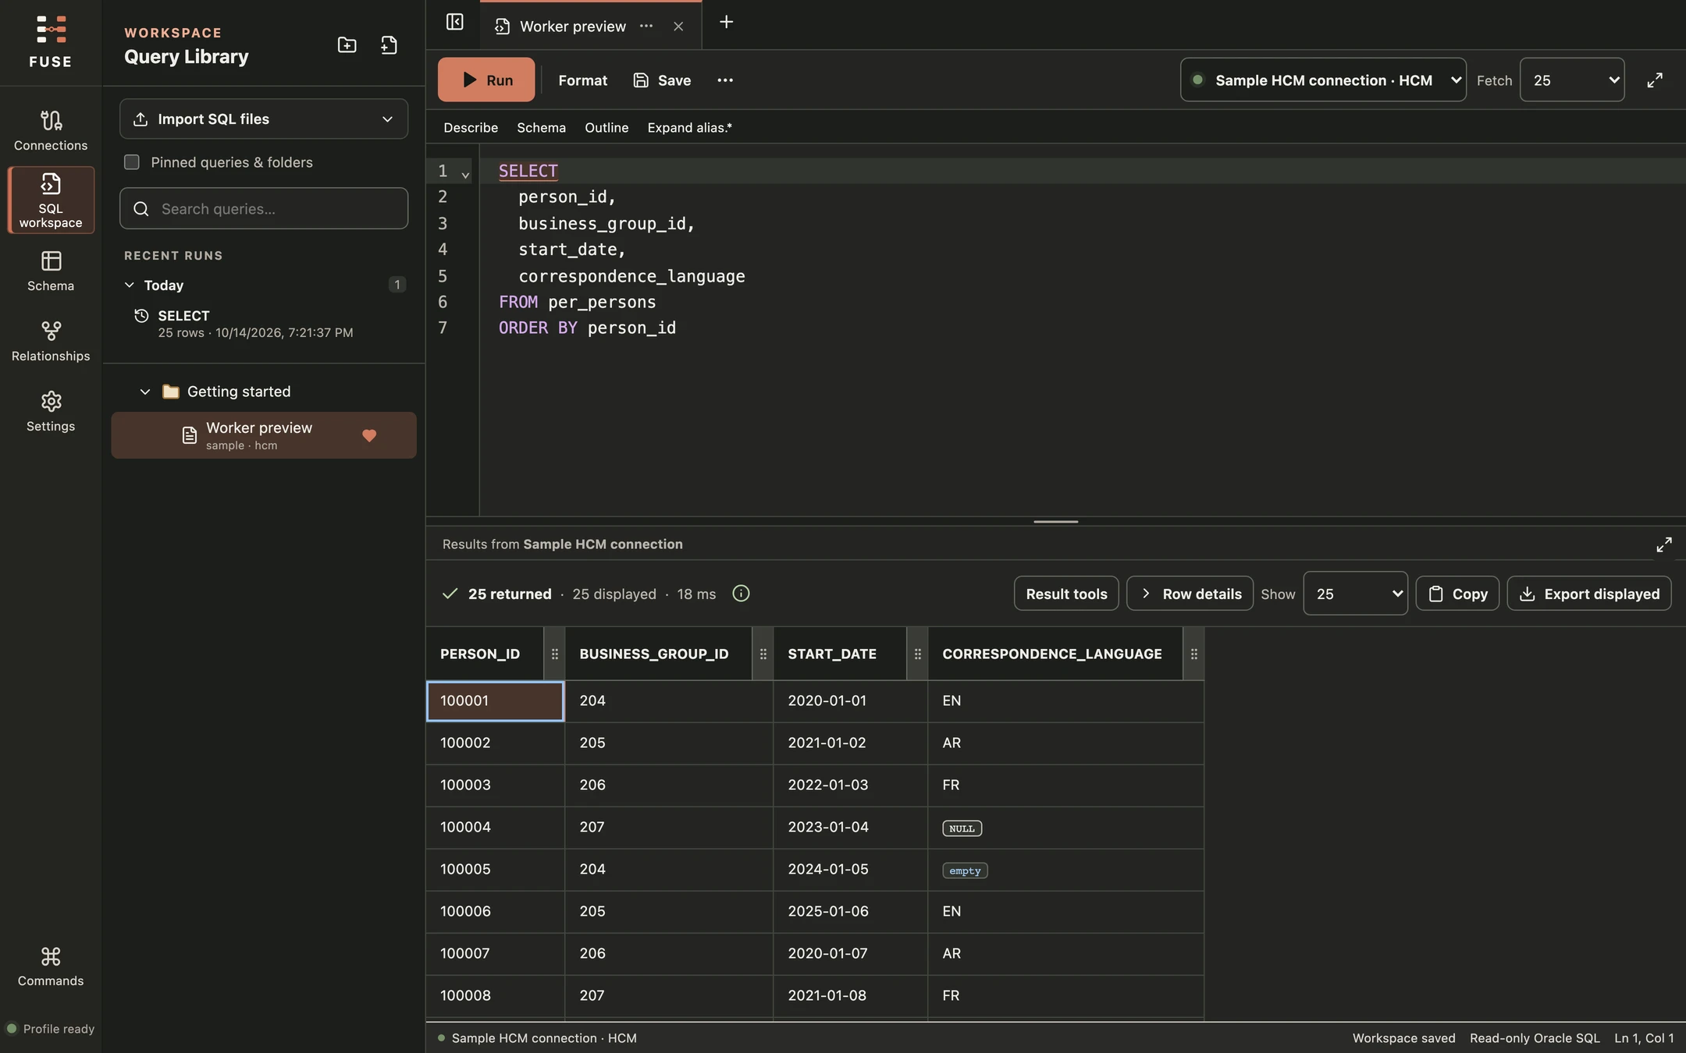Open the Fetch row count dropdown
The height and width of the screenshot is (1053, 1686).
tap(1572, 80)
